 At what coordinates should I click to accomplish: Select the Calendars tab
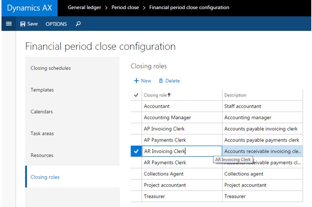click(42, 112)
